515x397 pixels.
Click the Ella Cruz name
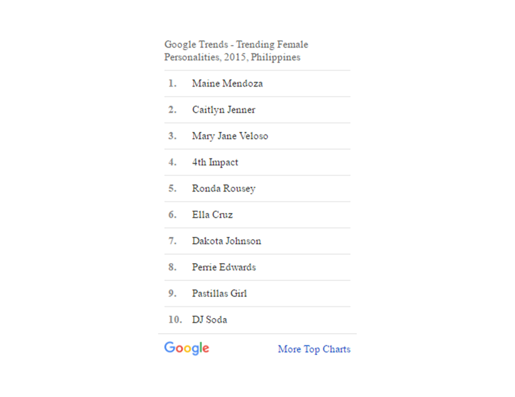212,214
